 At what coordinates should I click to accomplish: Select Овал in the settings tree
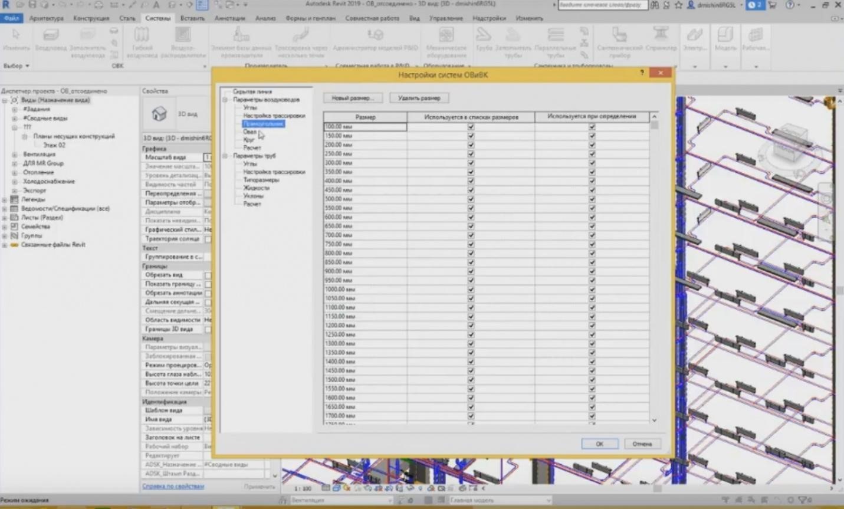(249, 132)
